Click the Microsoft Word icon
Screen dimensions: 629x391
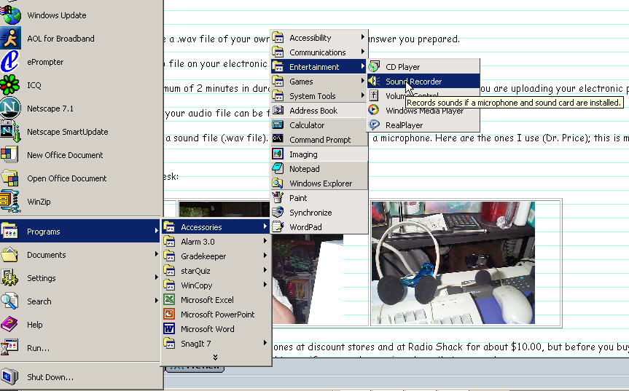tap(169, 329)
